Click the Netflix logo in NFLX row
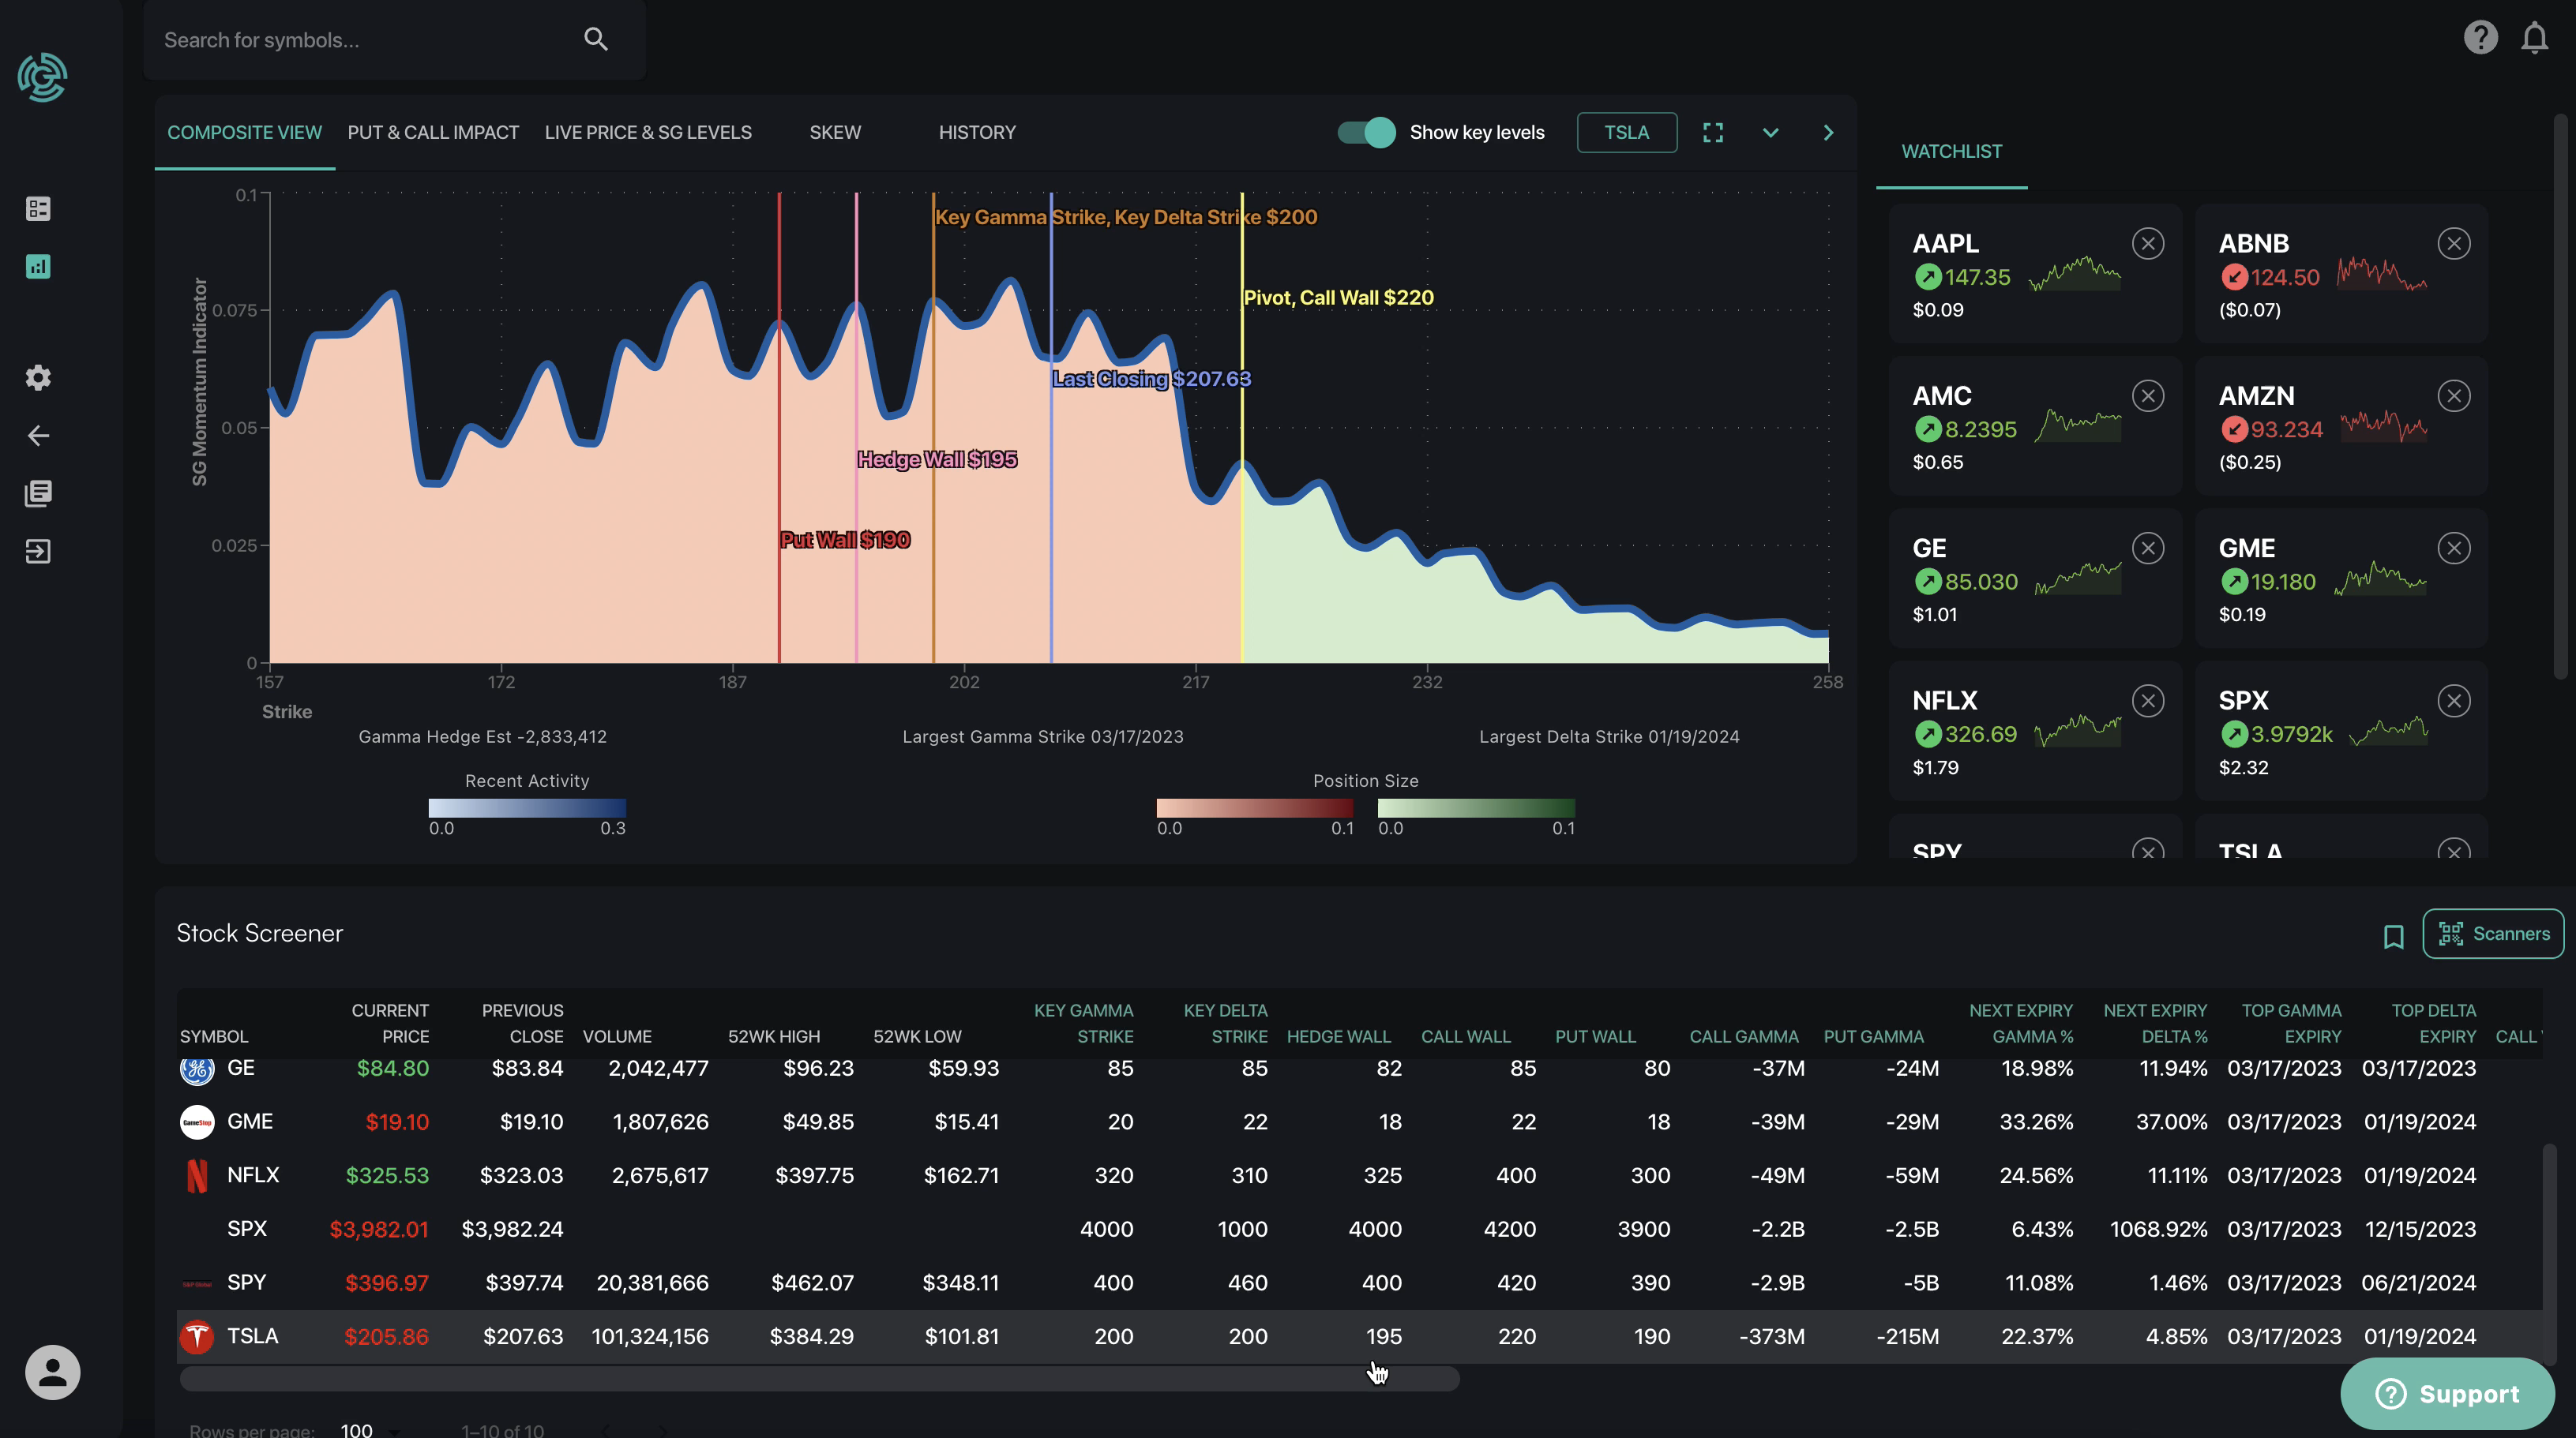 click(x=197, y=1175)
